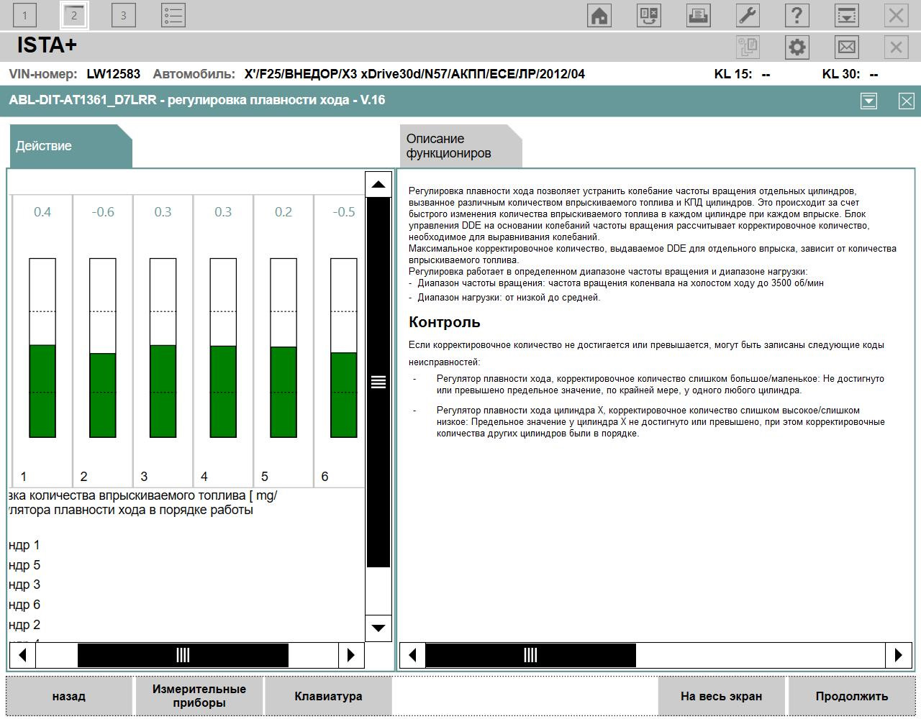This screenshot has height=719, width=921.
Task: Click cylinder 1 green bar gauge
Action: tap(42, 348)
